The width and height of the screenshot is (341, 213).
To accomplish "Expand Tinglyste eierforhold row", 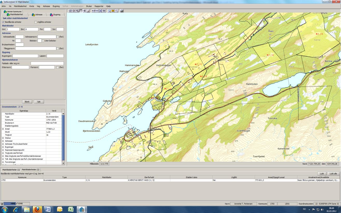I will pyautogui.click(x=3, y=153).
